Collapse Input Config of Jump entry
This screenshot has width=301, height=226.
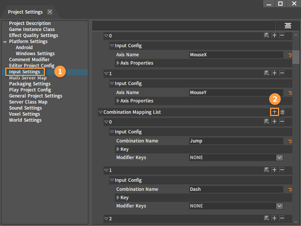(112, 132)
